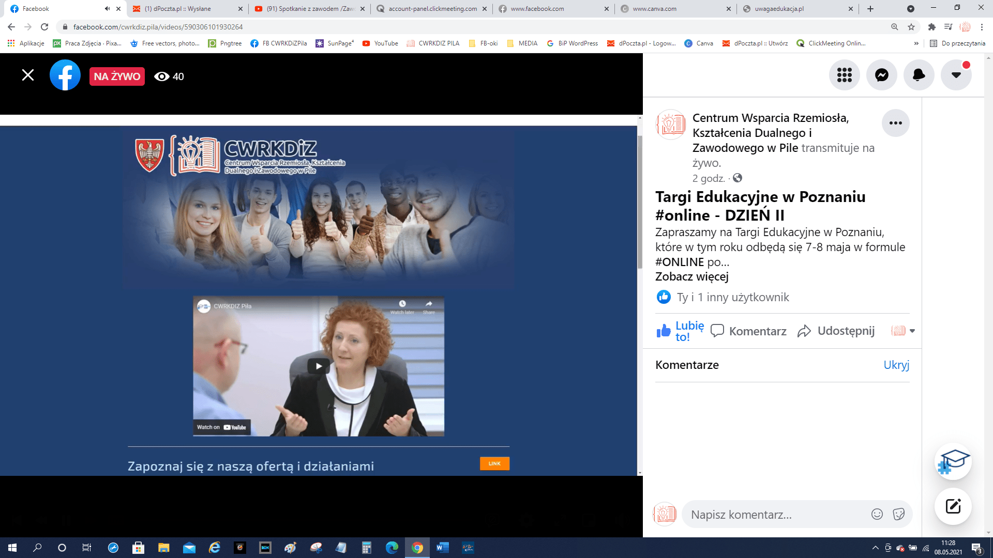The width and height of the screenshot is (993, 558).
Task: Hide comments with the Ukryj link
Action: [896, 365]
